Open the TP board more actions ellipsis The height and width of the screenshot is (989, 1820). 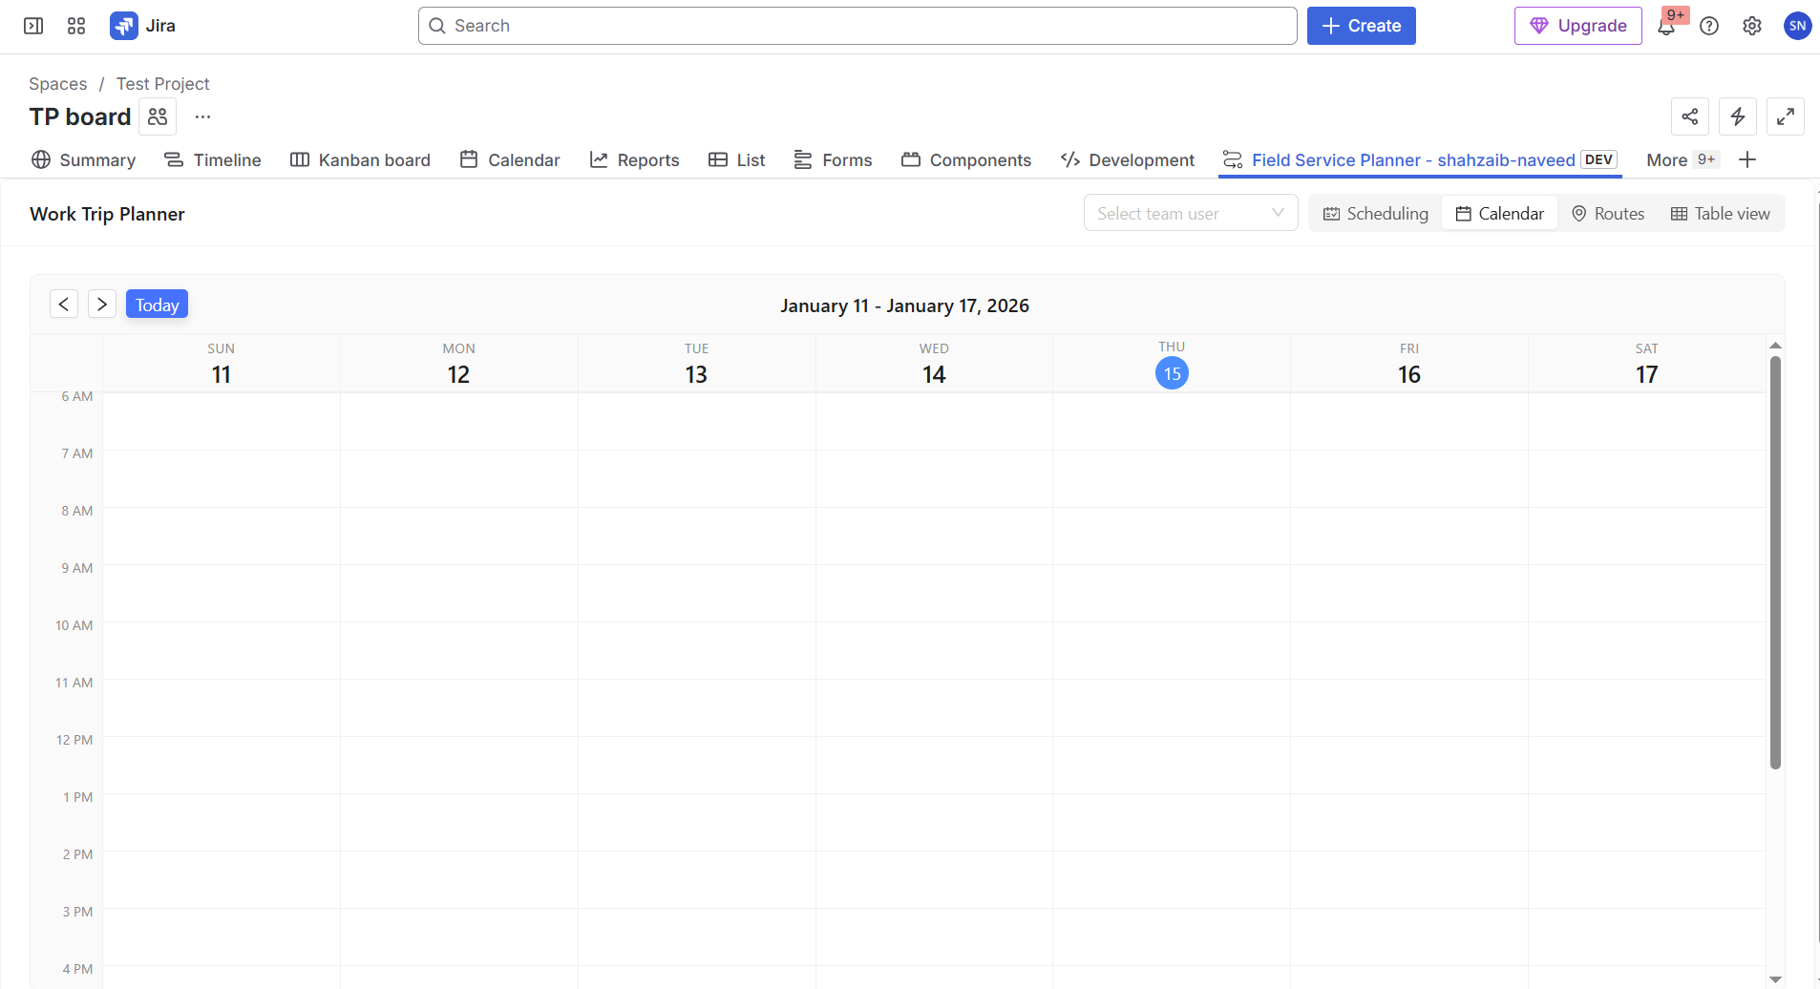pos(202,116)
